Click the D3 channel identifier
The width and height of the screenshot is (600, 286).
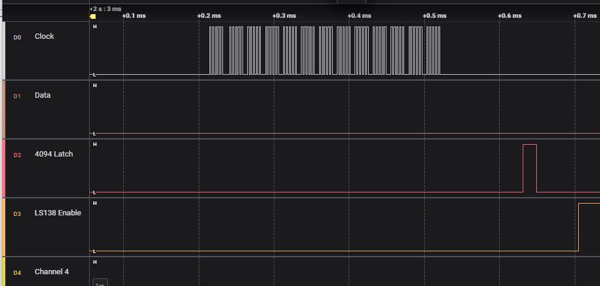tap(17, 214)
